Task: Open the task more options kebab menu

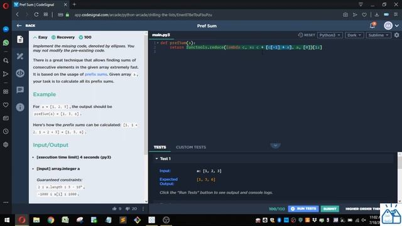Action: 143,209
